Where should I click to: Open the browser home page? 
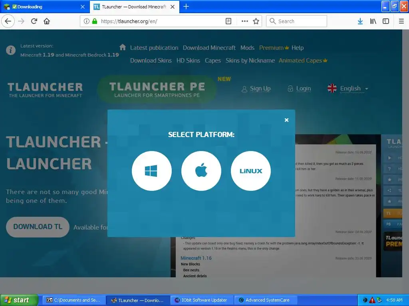[47, 22]
